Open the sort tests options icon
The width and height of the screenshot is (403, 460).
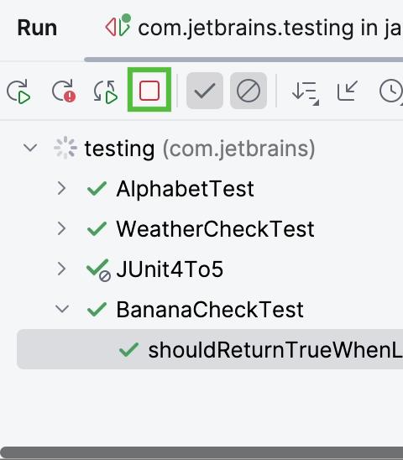pos(306,92)
